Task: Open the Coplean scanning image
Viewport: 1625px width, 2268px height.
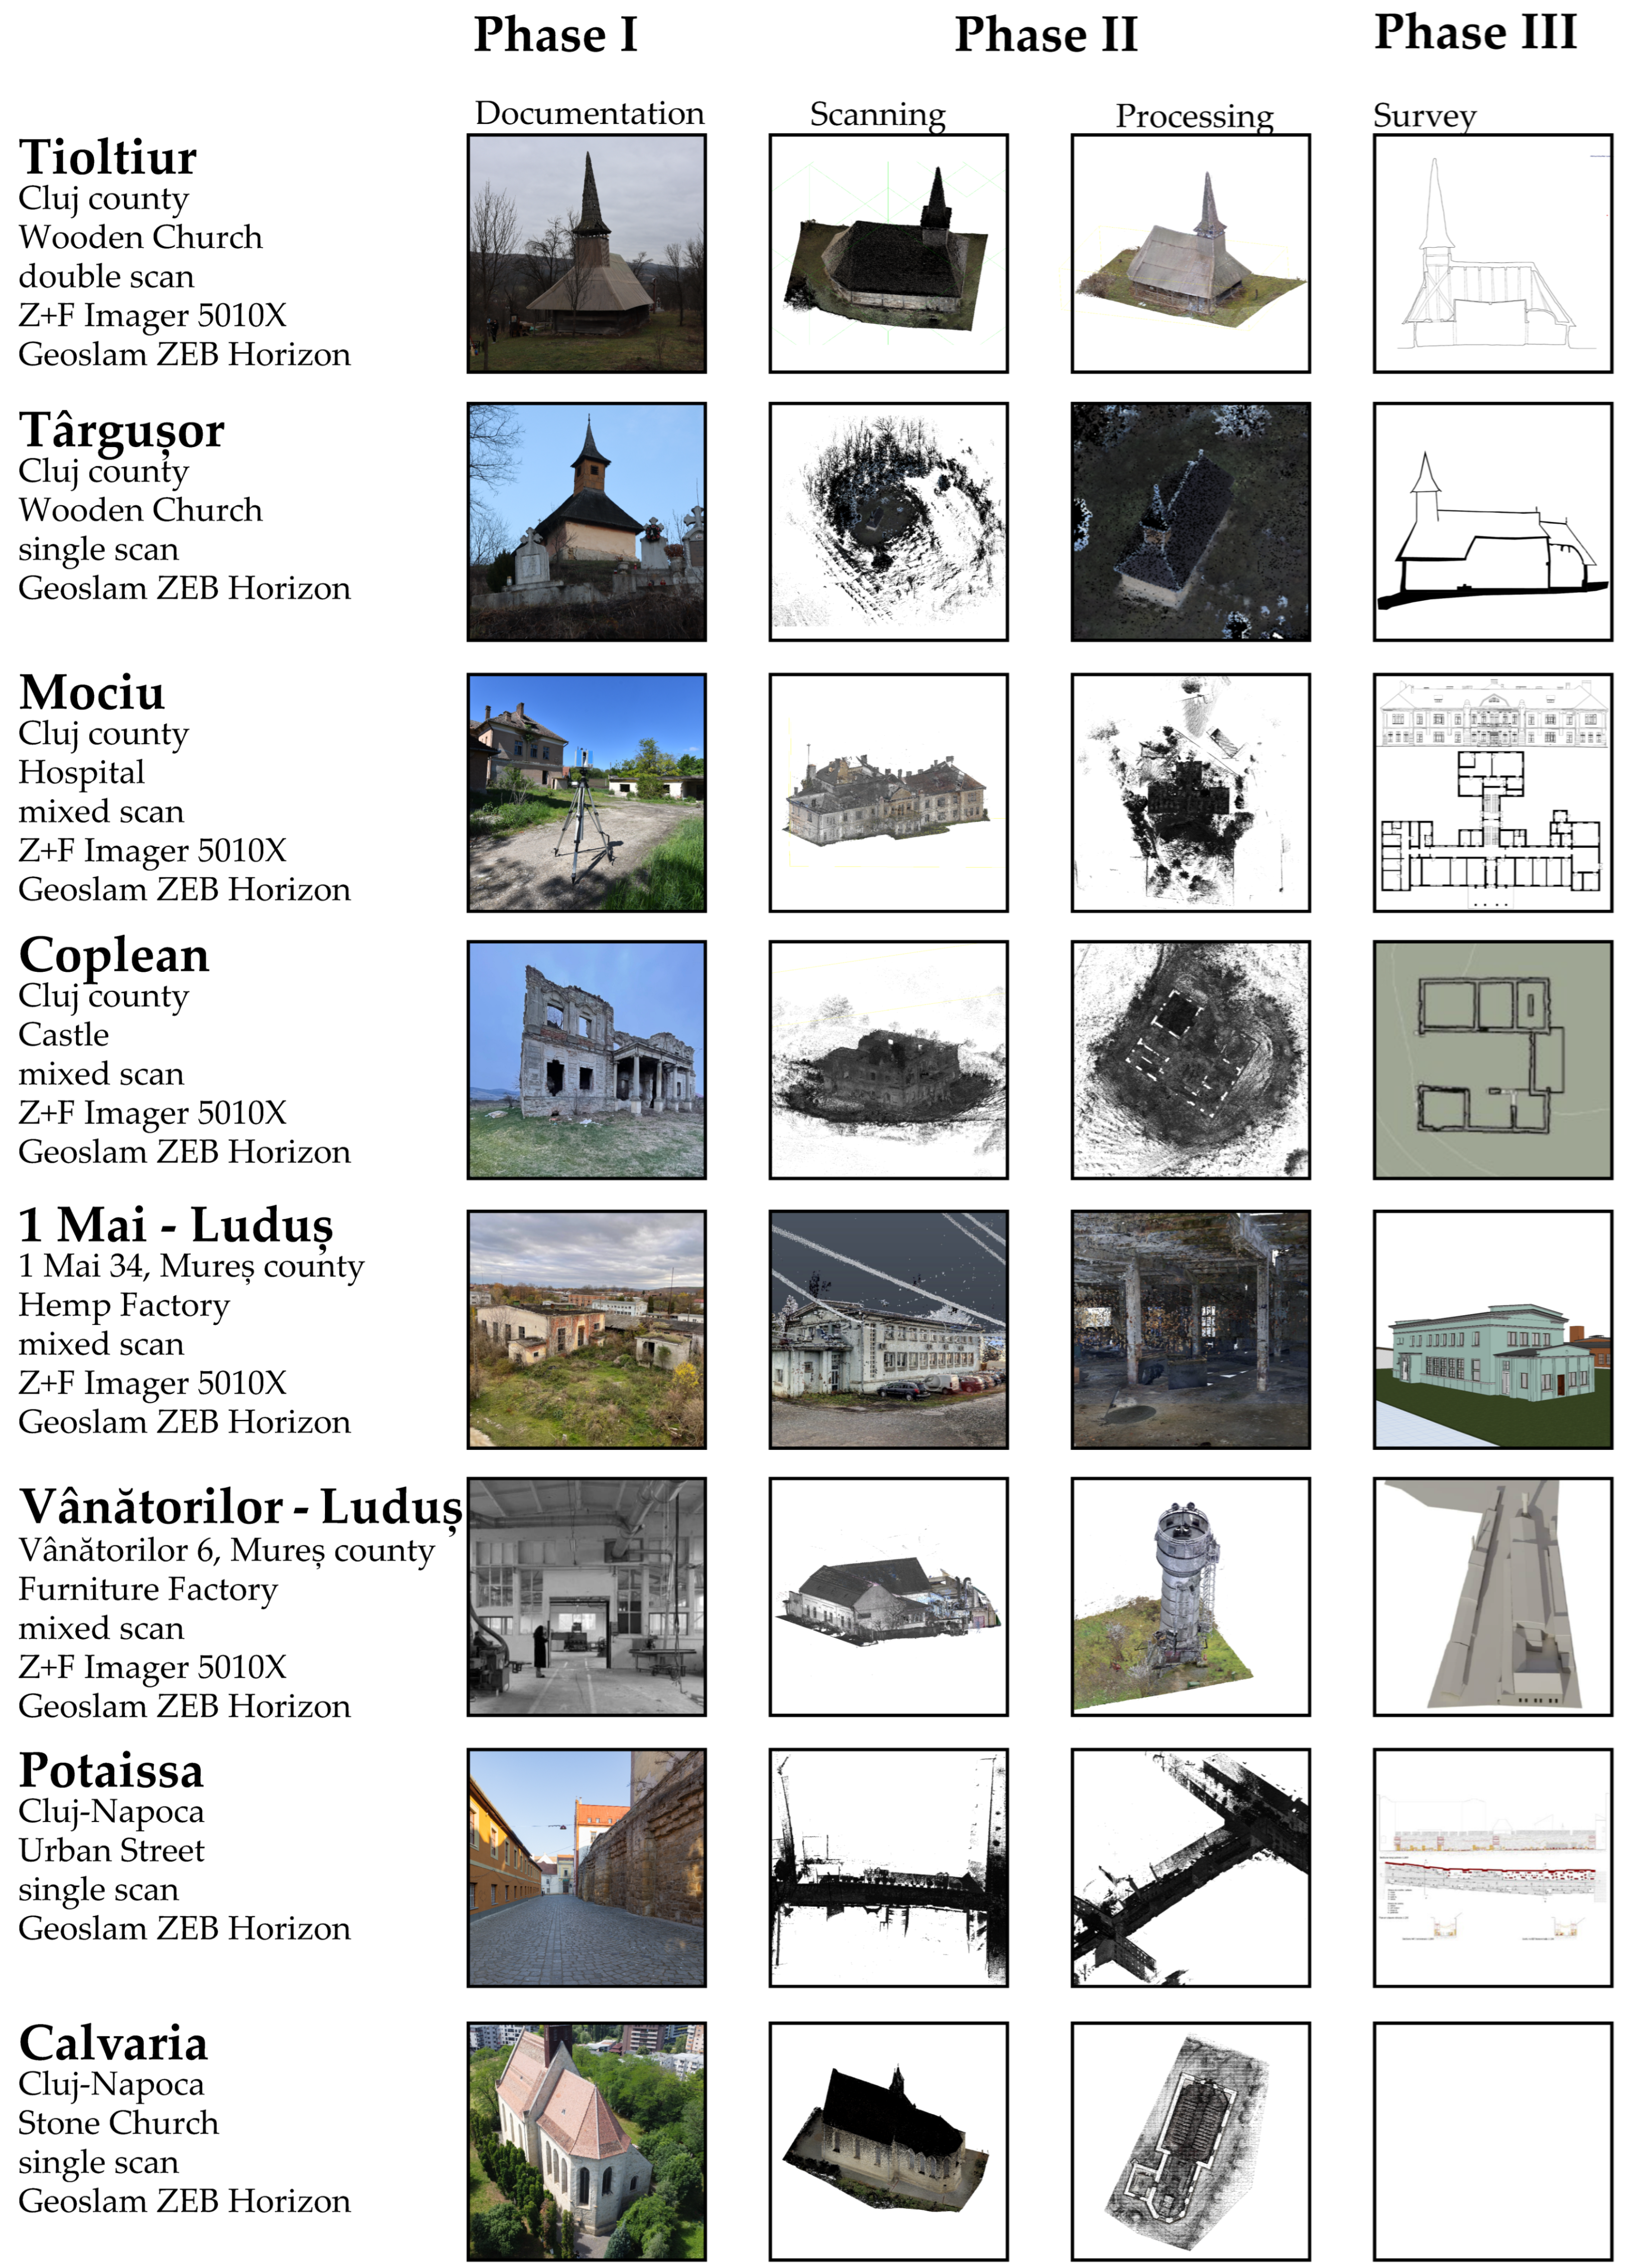Action: [x=888, y=1060]
